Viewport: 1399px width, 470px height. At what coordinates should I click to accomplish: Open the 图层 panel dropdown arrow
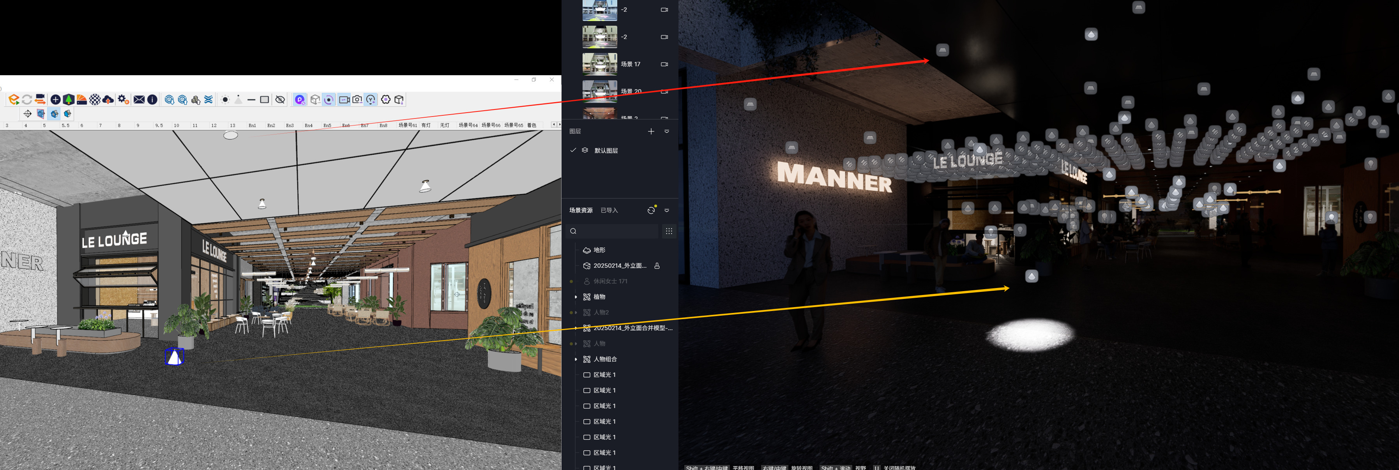[667, 131]
